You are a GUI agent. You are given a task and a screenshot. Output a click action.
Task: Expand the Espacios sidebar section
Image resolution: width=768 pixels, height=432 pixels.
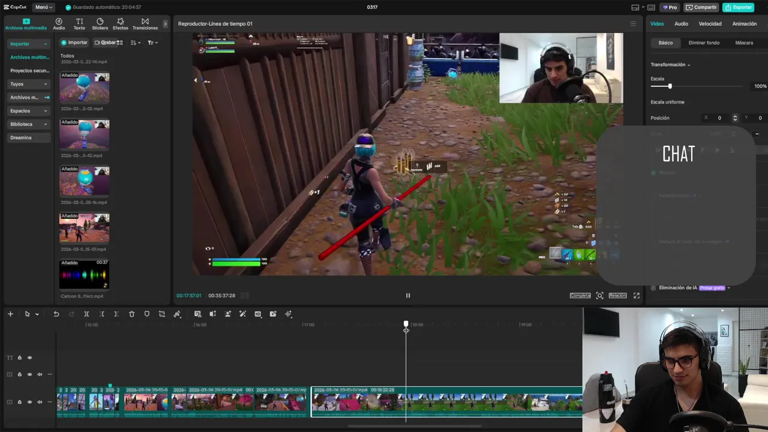pos(46,111)
